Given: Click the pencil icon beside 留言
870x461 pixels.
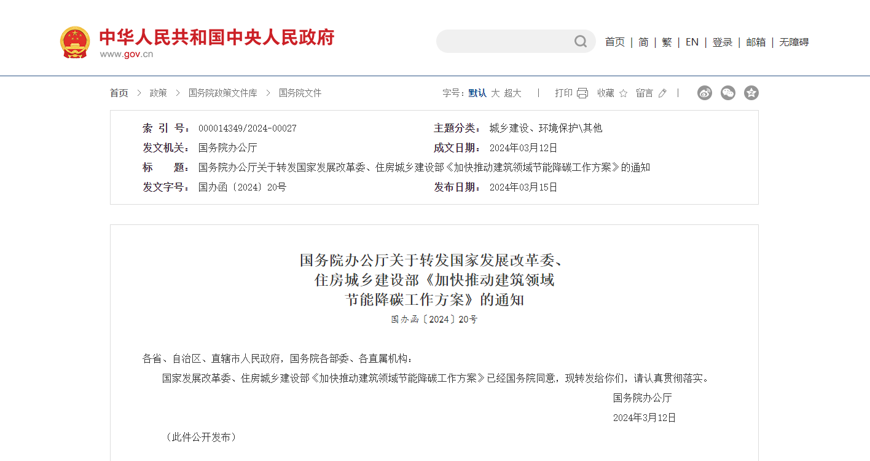Looking at the screenshot, I should 662,93.
